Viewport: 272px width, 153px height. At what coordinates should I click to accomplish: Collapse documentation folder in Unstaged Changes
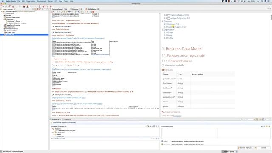52,133
